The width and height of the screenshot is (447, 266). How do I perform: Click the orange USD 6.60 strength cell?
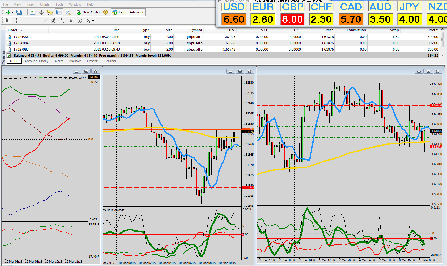[234, 19]
